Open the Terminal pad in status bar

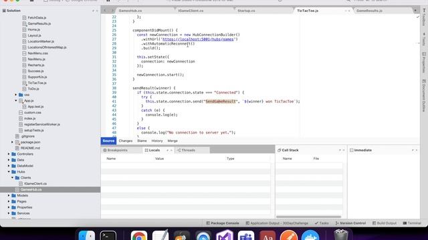412,223
